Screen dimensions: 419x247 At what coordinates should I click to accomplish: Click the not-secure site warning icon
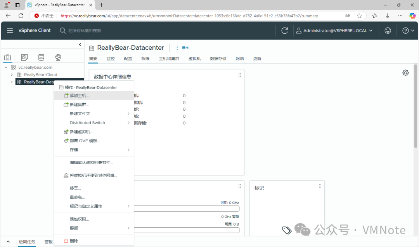pos(36,16)
